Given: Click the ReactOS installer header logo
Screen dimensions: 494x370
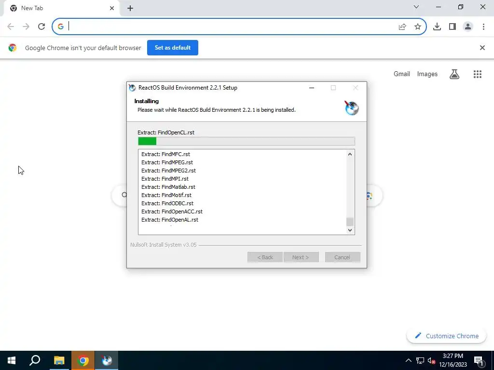Looking at the screenshot, I should coord(352,108).
